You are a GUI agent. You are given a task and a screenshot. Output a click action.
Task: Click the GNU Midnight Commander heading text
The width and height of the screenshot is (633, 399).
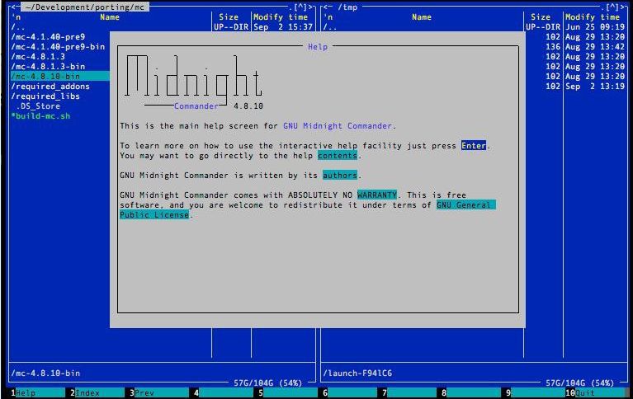(x=338, y=126)
